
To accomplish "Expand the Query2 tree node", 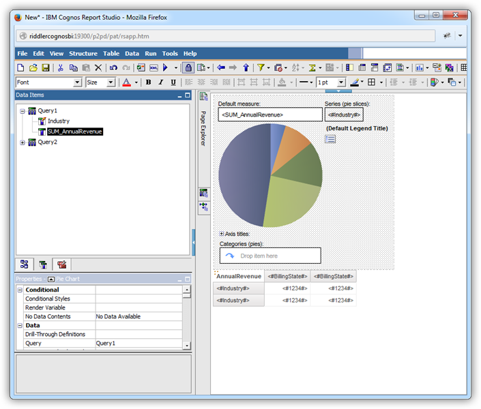I will [23, 142].
